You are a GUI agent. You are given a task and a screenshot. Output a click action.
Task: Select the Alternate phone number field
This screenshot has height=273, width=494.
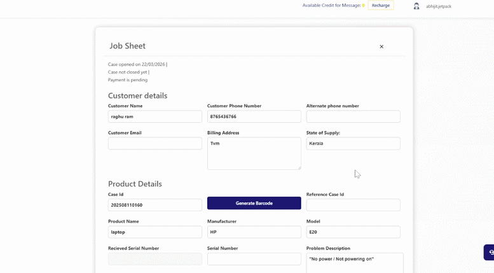353,116
